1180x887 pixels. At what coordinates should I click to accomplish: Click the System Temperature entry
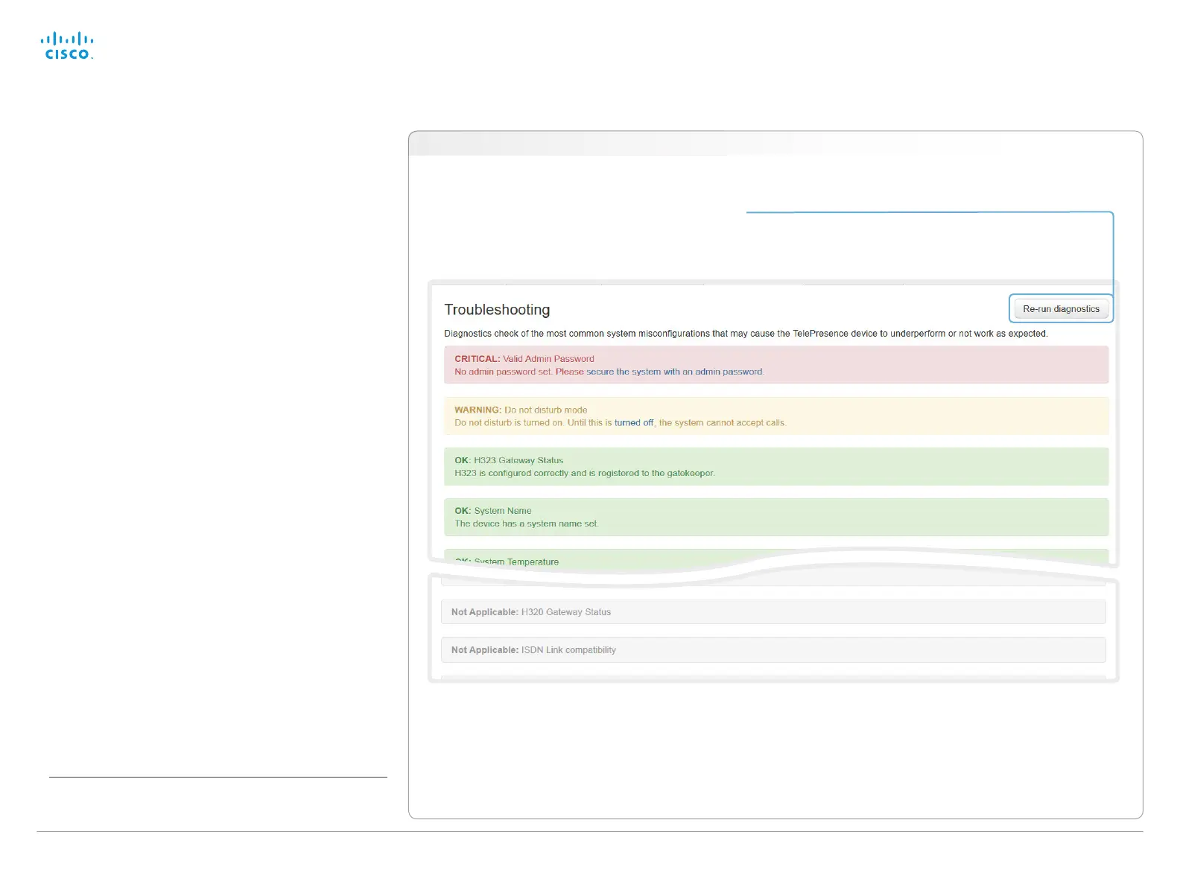[776, 560]
